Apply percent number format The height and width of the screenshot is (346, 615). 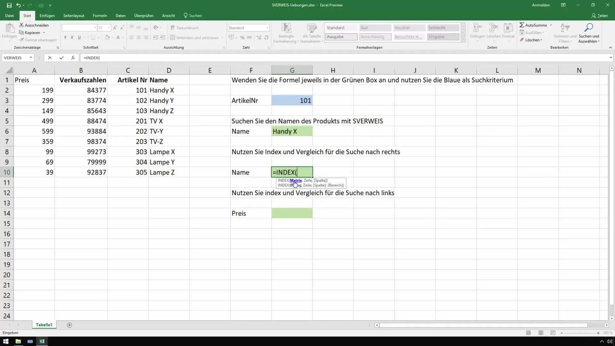click(242, 37)
